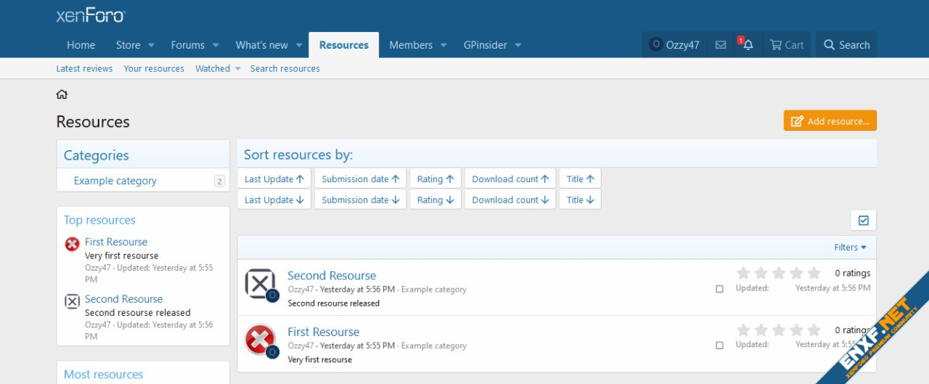This screenshot has width=929, height=384.
Task: Open Example category in Categories list
Action: (x=115, y=181)
